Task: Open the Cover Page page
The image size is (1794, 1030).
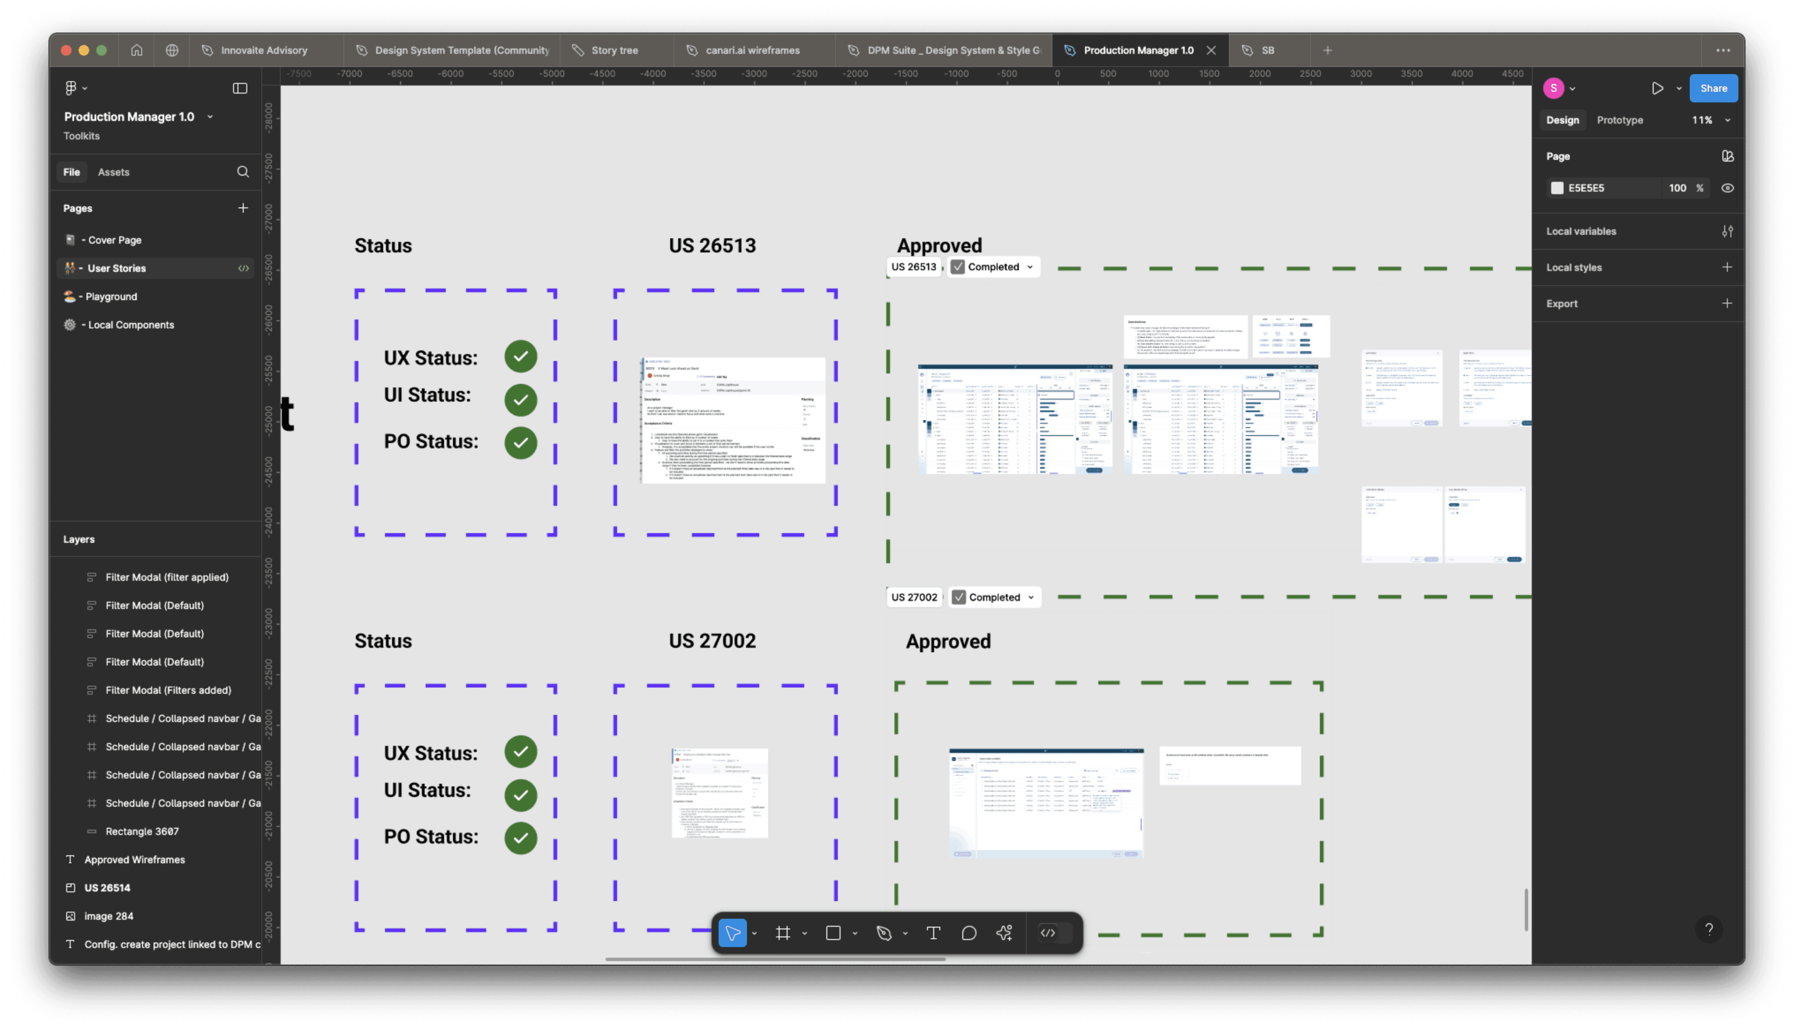Action: pos(155,240)
